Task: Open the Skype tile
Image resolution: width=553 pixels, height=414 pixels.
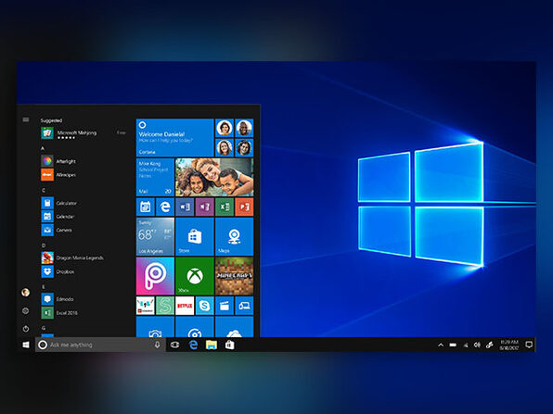Action: click(204, 306)
